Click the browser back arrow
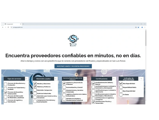The image size is (159, 120). click(3, 27)
